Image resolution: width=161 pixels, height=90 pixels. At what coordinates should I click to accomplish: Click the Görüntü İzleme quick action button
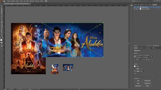pos(138,86)
